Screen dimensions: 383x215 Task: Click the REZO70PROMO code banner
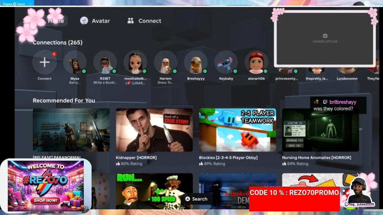pos(294,199)
